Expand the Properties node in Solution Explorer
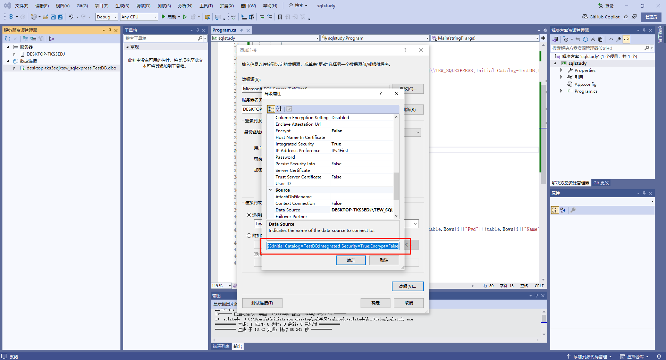Viewport: 666px width, 360px height. (x=561, y=70)
